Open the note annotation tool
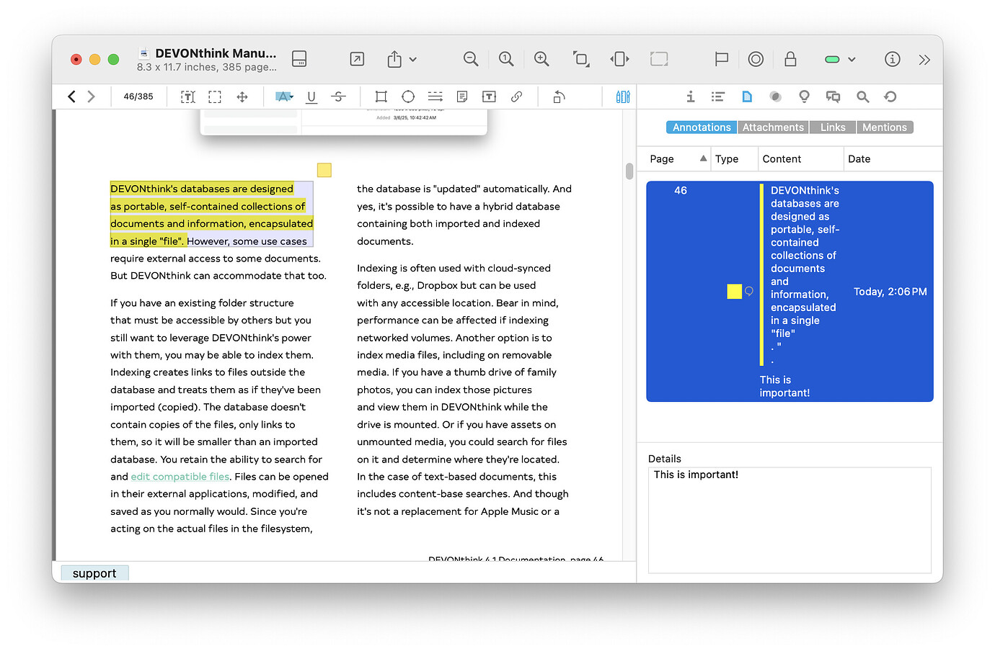This screenshot has height=651, width=995. point(461,96)
